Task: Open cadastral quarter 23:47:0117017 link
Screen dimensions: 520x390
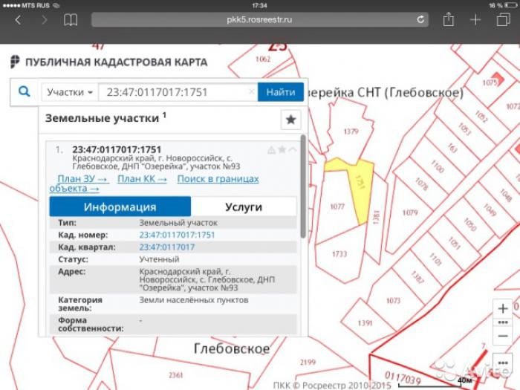Action: point(167,247)
